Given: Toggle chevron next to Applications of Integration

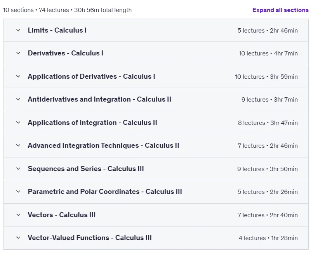Looking at the screenshot, I should click(x=18, y=123).
